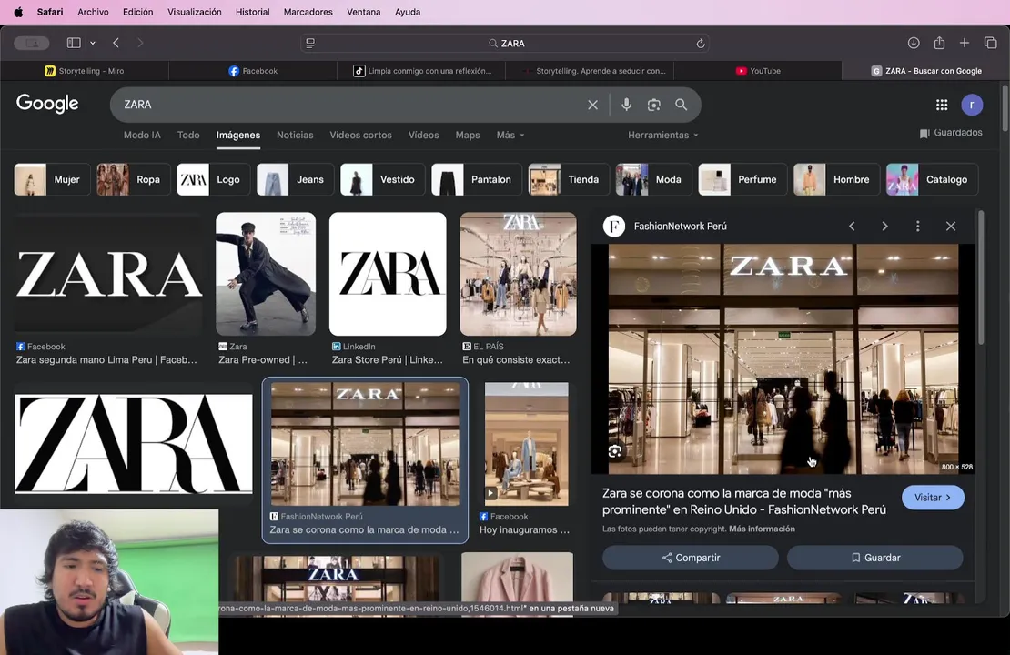
Task: Open Zara segunda mano Lima Peru link
Action: click(x=106, y=360)
